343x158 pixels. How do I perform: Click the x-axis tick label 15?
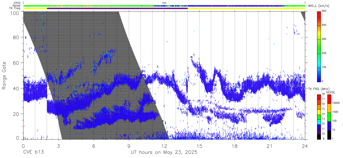[199, 146]
